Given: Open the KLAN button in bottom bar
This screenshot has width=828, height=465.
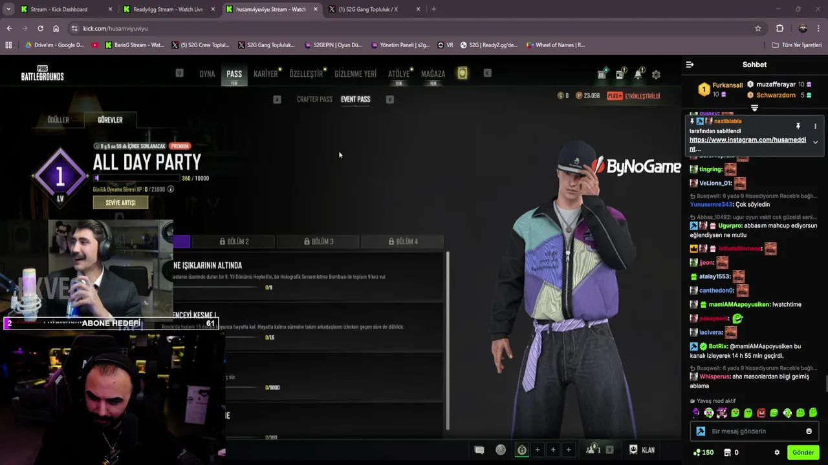Looking at the screenshot, I should click(642, 450).
